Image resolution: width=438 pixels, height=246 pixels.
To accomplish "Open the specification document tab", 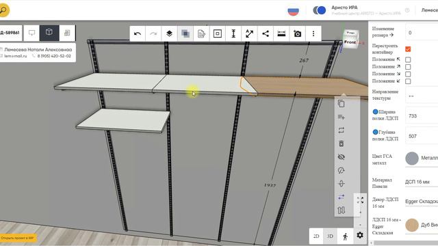I will pos(67,33).
